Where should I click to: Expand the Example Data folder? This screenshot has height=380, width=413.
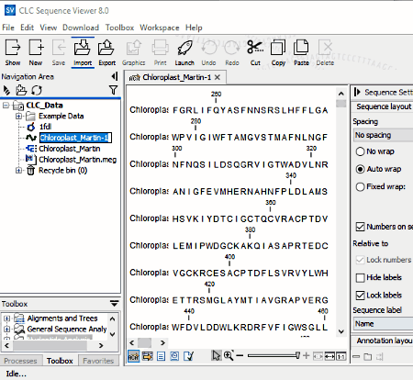18,117
